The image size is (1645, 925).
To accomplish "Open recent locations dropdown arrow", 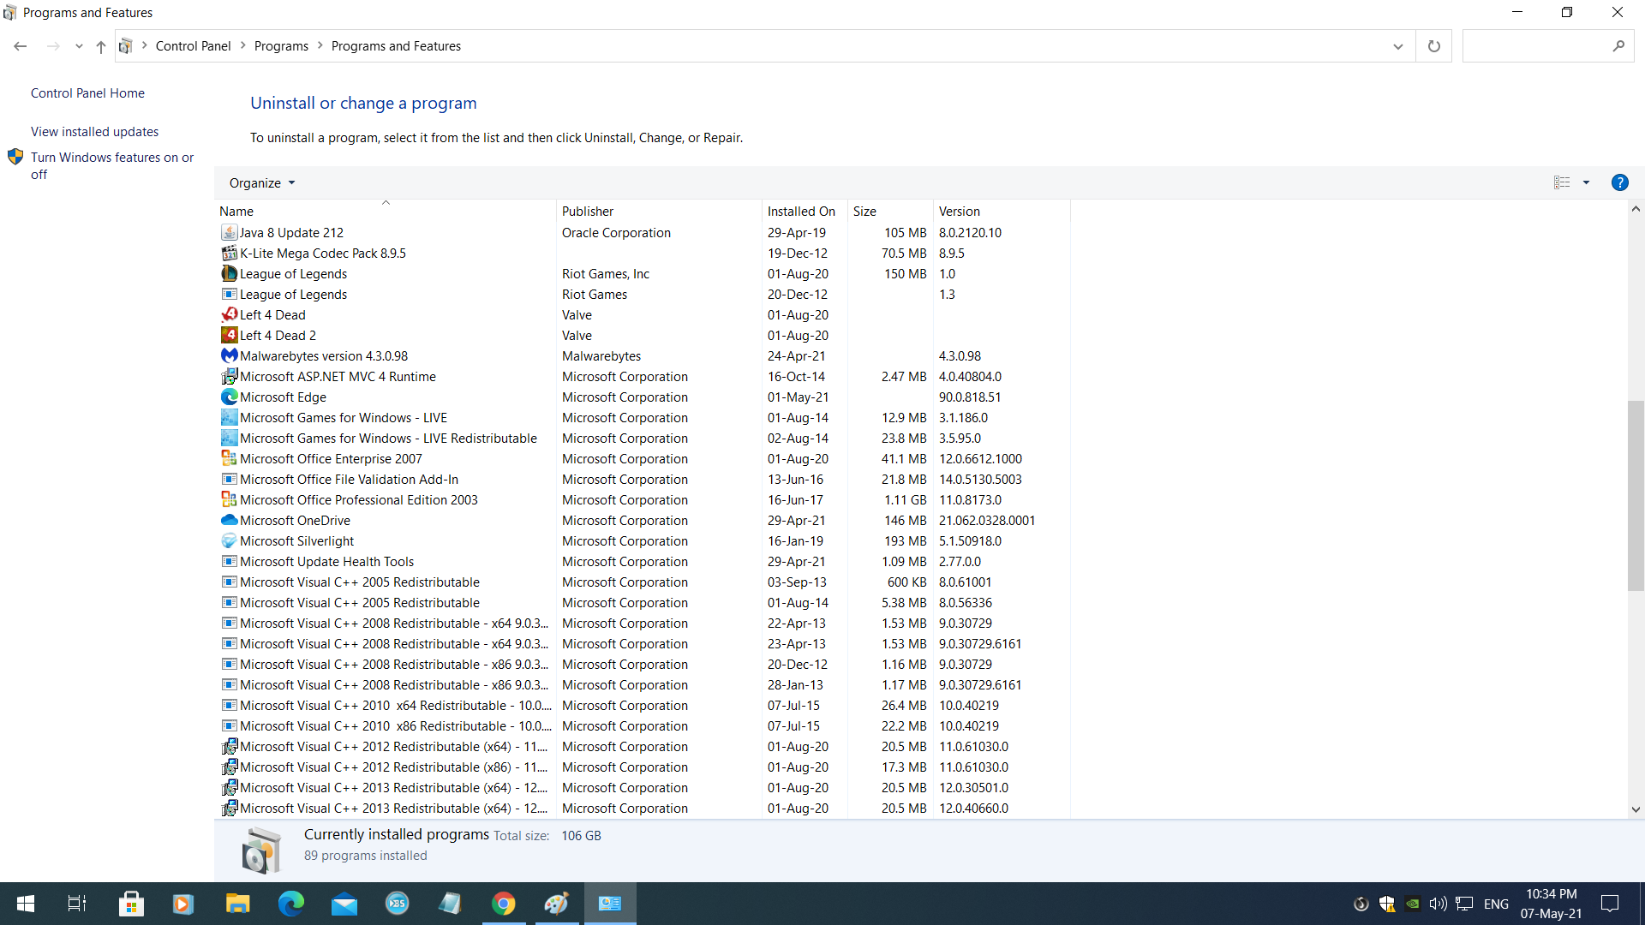I will point(79,46).
